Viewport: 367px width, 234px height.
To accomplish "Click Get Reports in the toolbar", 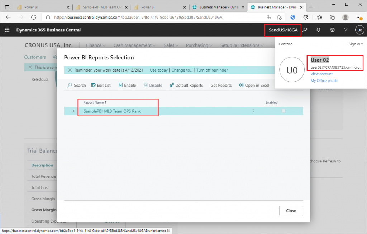I will click(221, 85).
